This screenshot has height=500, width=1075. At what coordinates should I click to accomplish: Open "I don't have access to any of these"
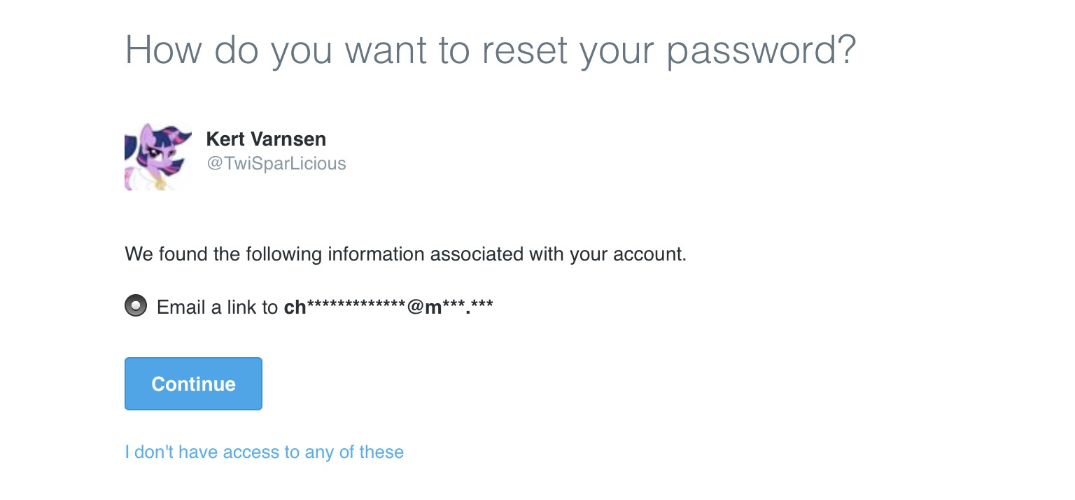click(264, 452)
